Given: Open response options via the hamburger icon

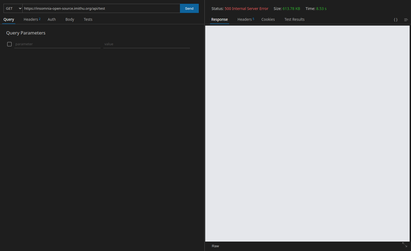Looking at the screenshot, I should [x=406, y=20].
